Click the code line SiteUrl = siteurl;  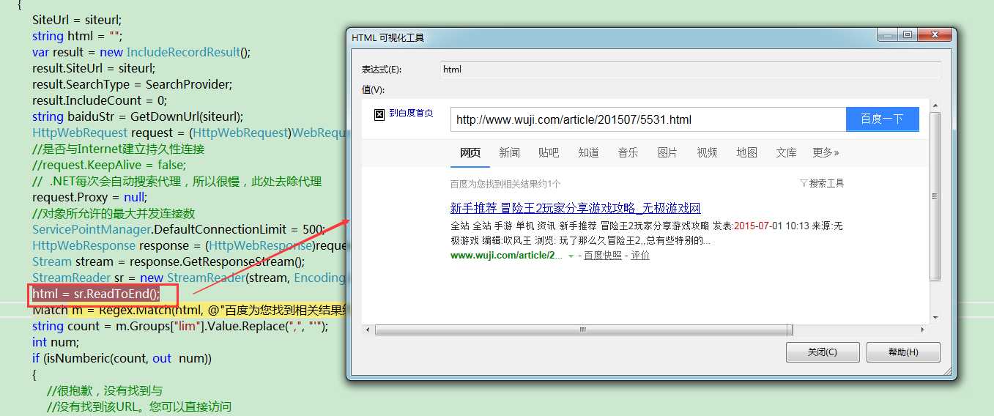(x=77, y=20)
